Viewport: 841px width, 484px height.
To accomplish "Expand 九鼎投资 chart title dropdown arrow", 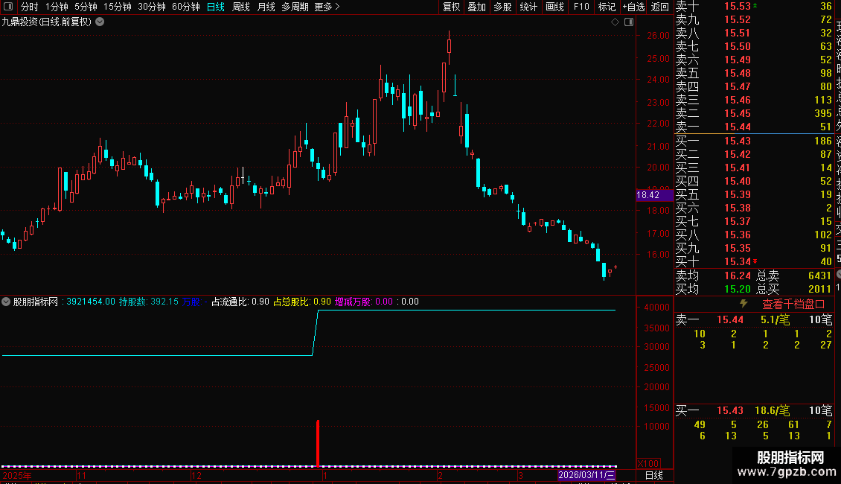I will 100,22.
